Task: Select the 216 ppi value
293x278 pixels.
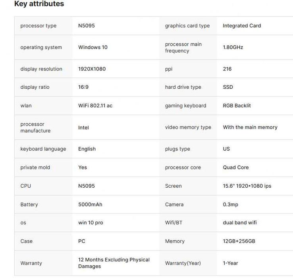Action: click(227, 69)
